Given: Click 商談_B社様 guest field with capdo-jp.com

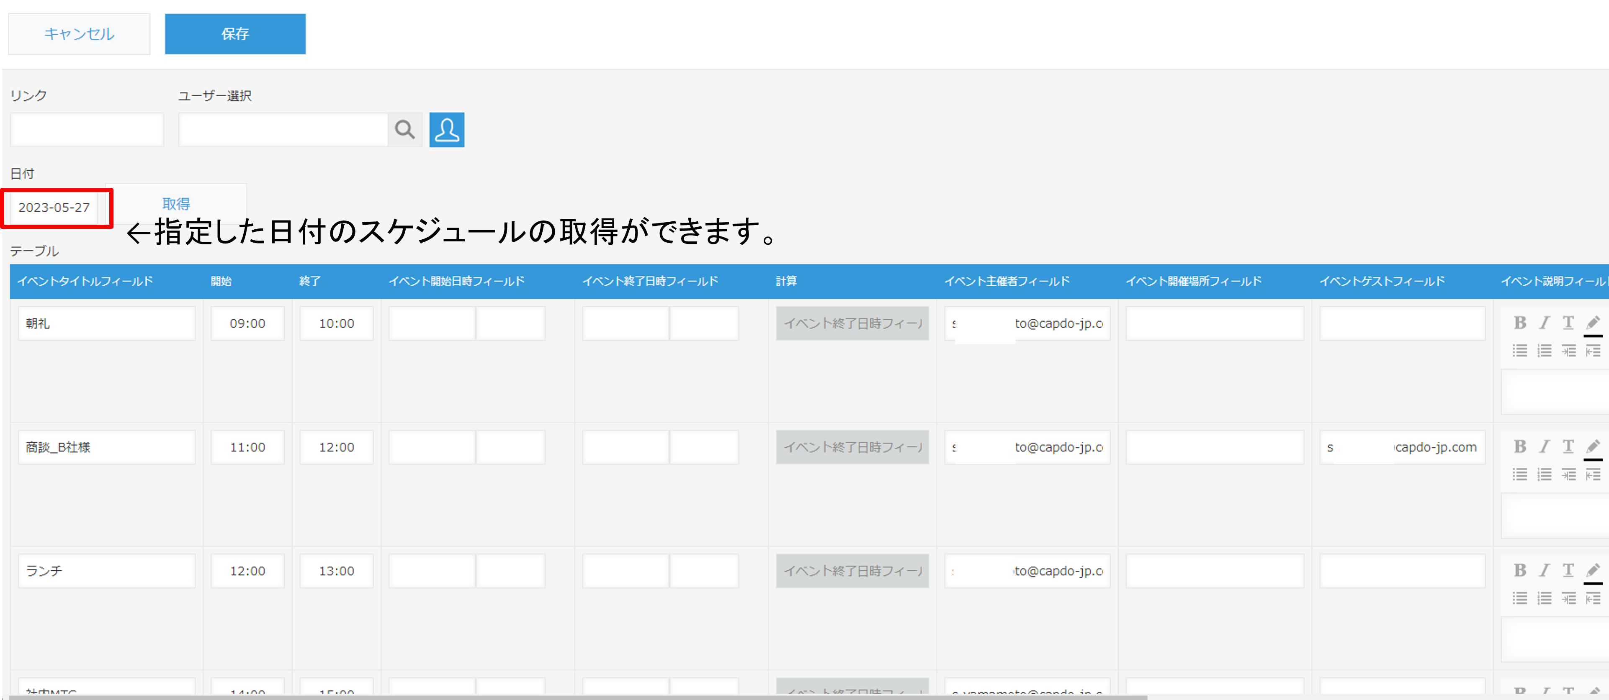Looking at the screenshot, I should [1402, 447].
